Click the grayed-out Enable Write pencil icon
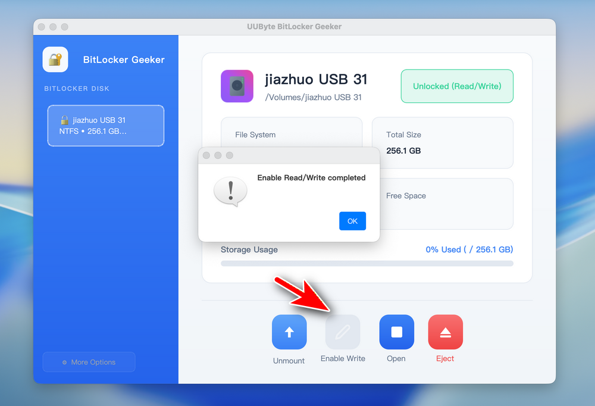 (343, 332)
